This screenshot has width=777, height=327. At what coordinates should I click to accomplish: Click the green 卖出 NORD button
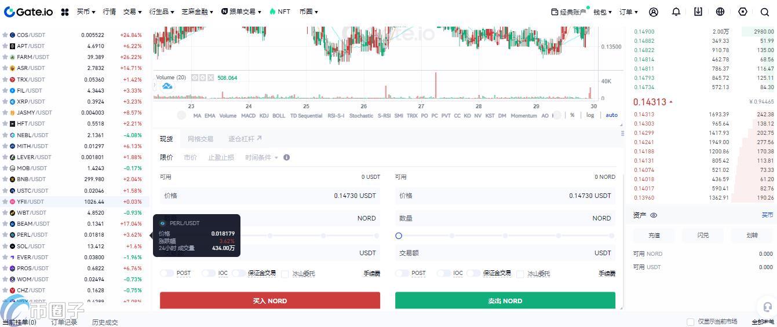coord(505,301)
